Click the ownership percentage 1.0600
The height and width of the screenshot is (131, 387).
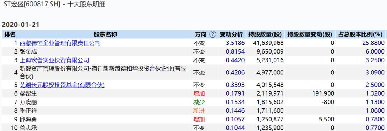tap(375, 111)
